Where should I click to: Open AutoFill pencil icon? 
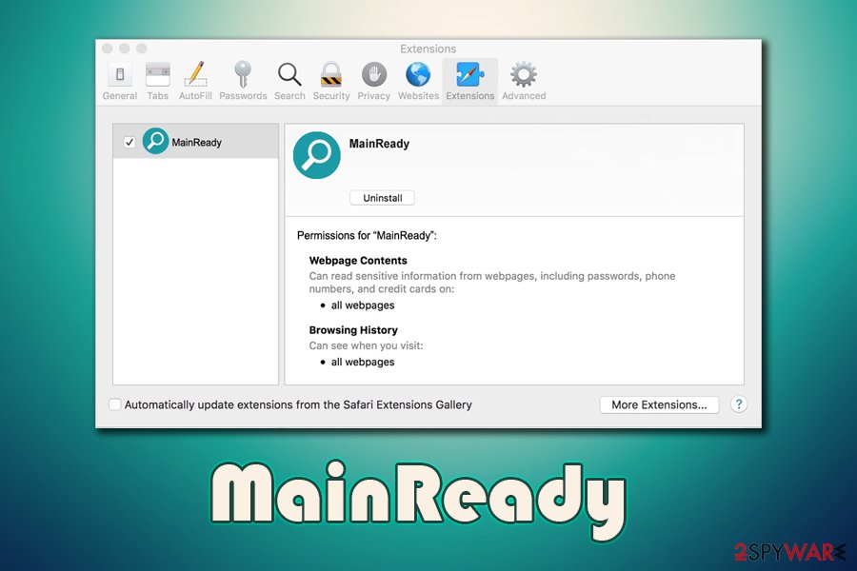[x=195, y=74]
